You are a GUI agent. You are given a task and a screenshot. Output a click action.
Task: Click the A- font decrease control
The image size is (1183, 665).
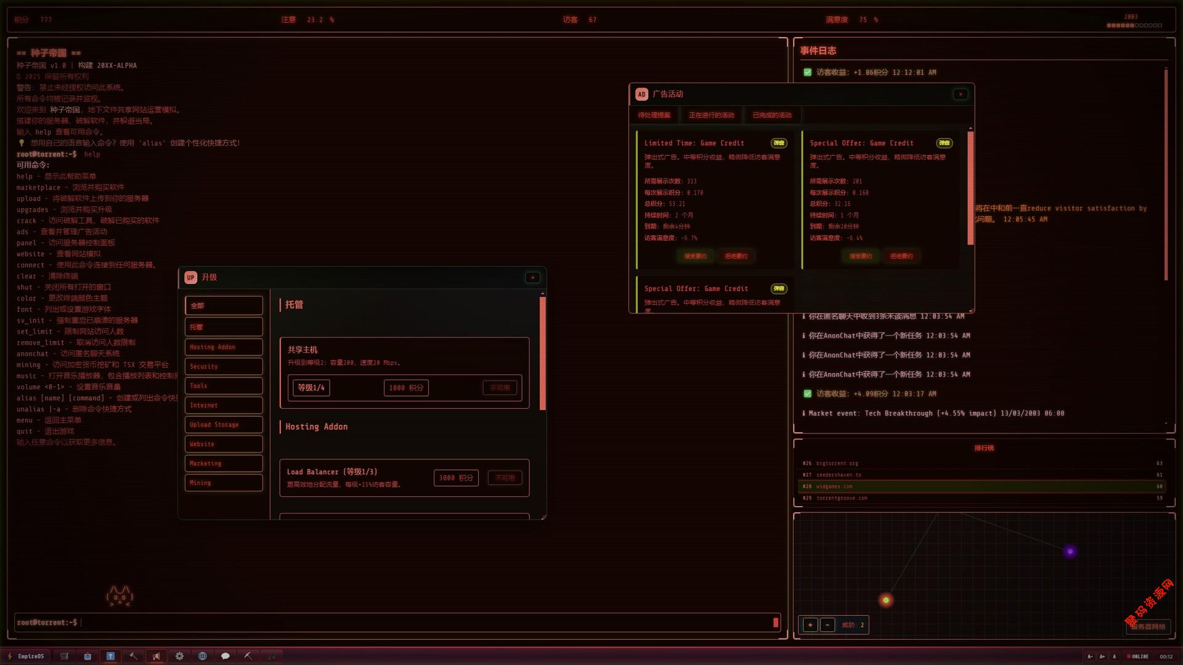(x=1090, y=656)
